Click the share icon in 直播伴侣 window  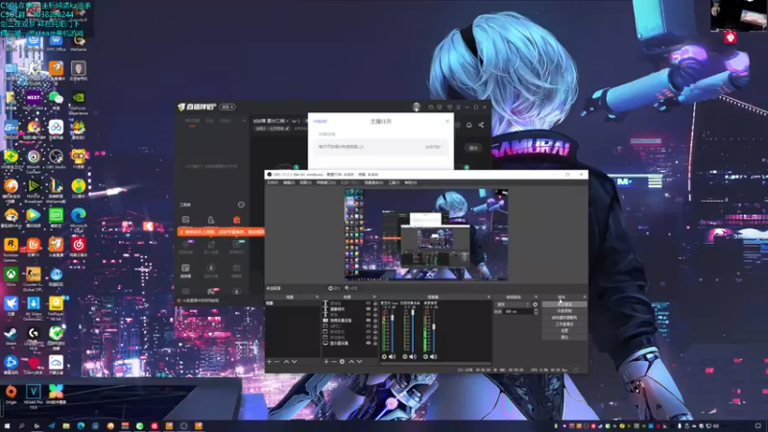click(481, 125)
